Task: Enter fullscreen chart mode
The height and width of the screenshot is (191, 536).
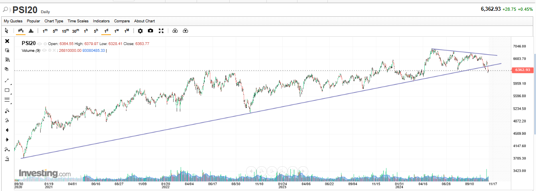Action: (x=161, y=31)
